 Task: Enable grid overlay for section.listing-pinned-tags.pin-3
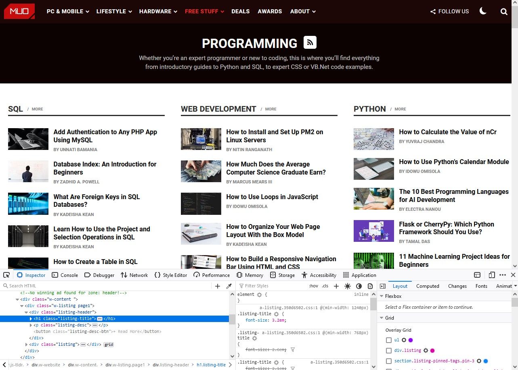pyautogui.click(x=389, y=361)
